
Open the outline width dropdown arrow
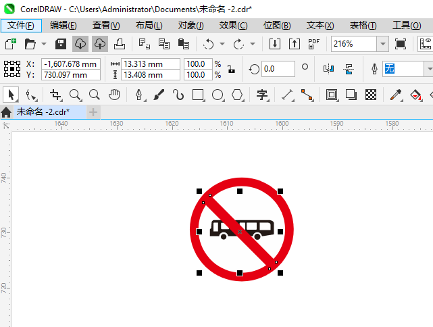coord(429,69)
